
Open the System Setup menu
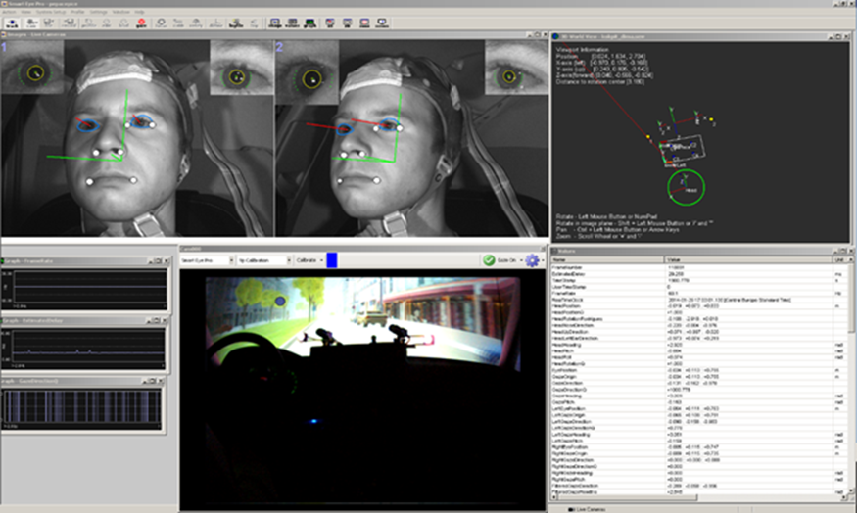click(48, 11)
